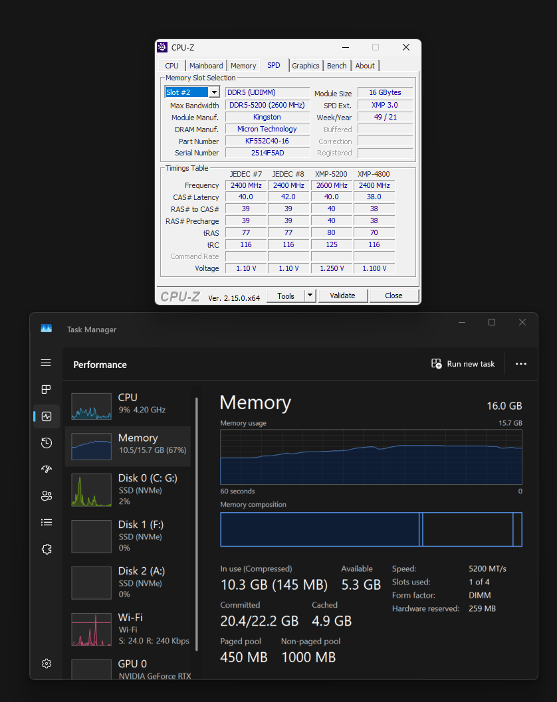
Task: Open Services puzzle icon in sidebar
Action: click(47, 549)
